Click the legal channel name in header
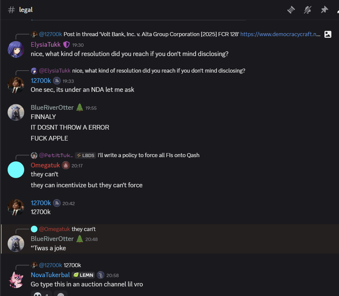 pos(26,10)
